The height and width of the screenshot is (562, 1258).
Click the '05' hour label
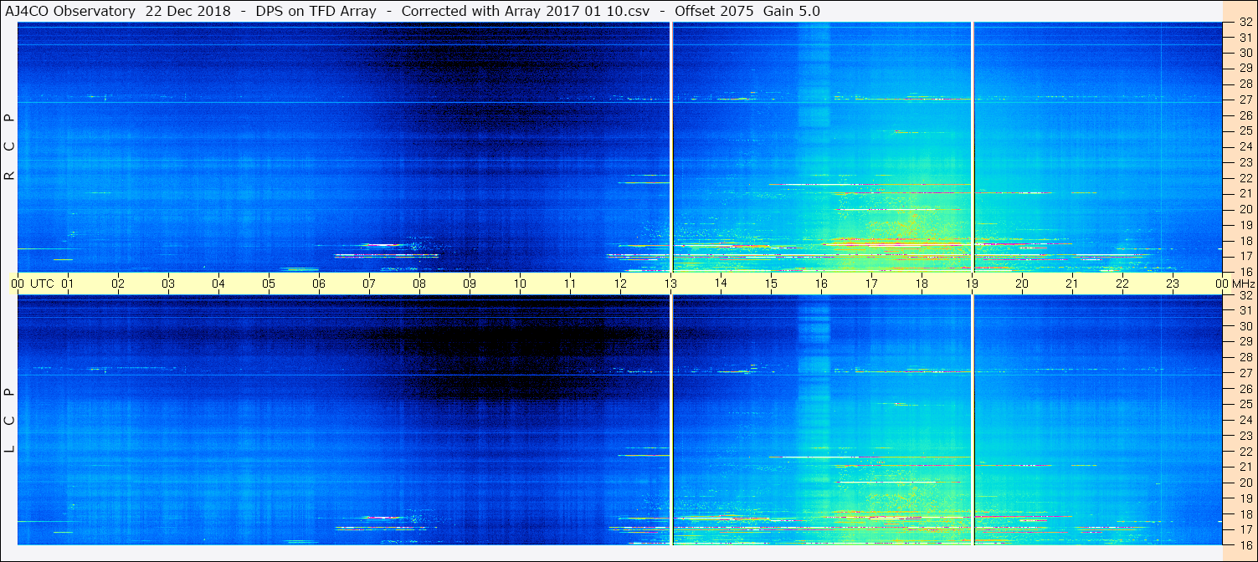[269, 284]
